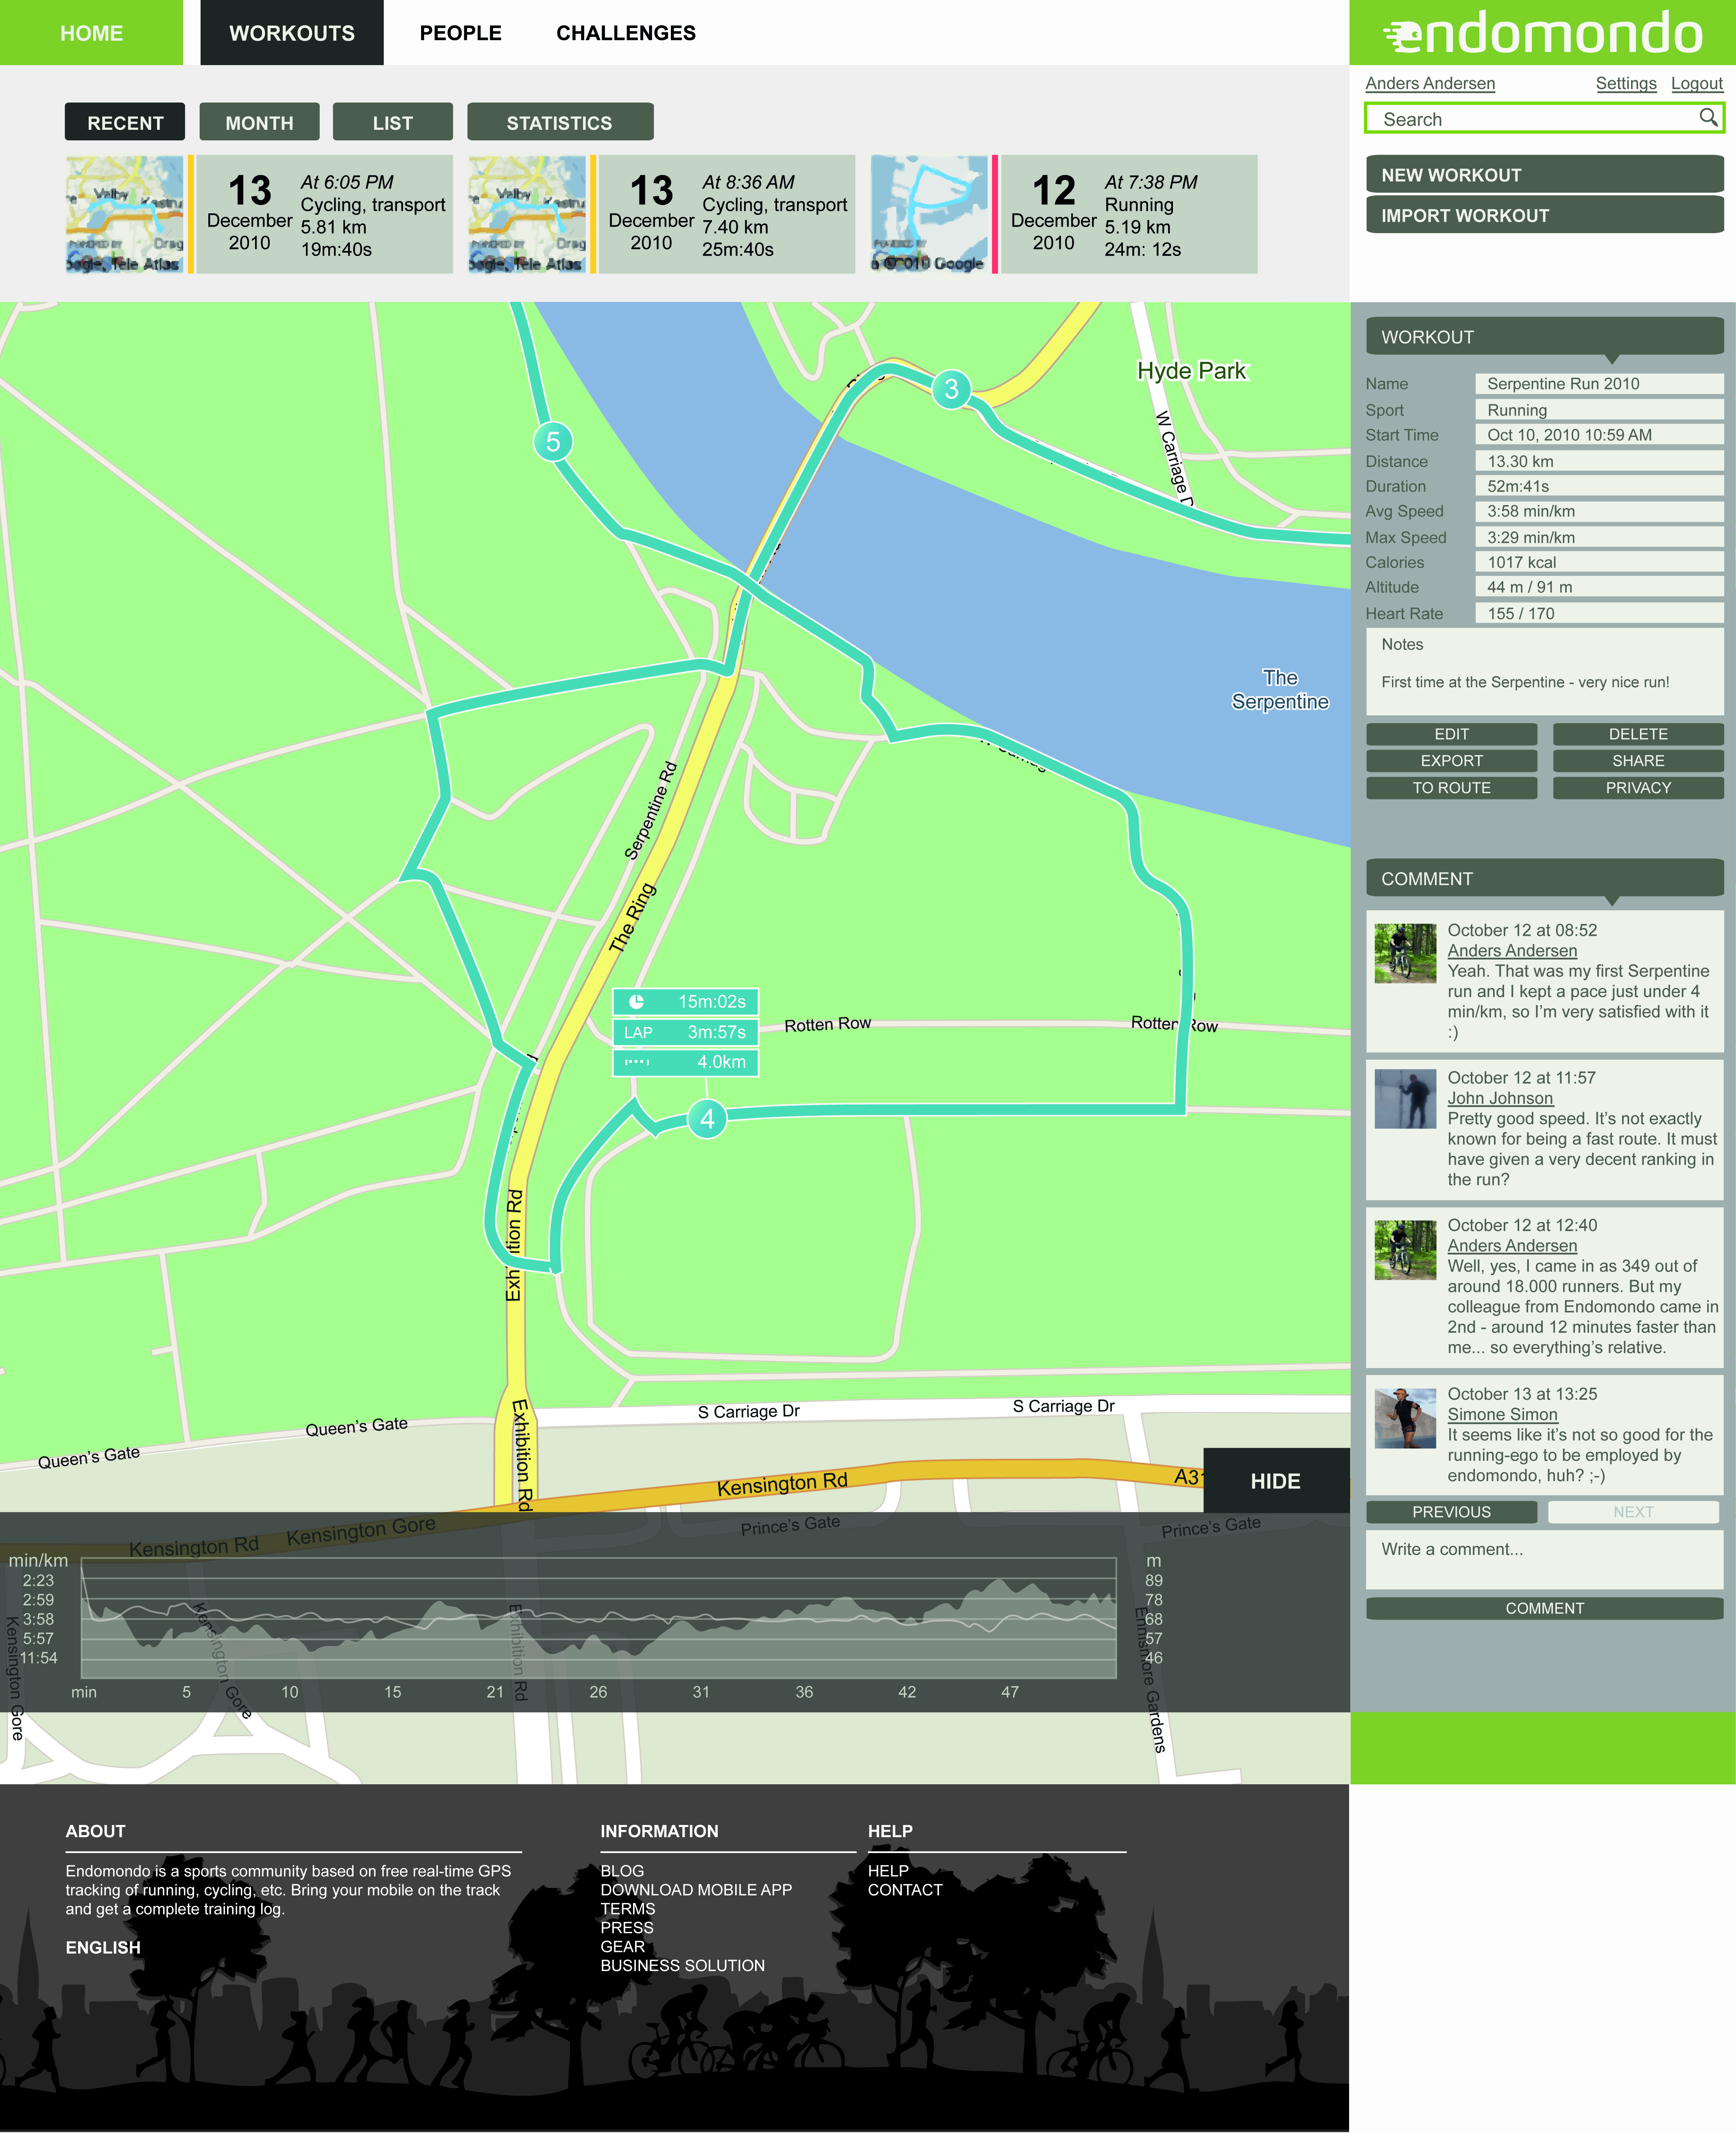Open the GEAR footer link
This screenshot has width=1736, height=2133.
pos(622,1947)
